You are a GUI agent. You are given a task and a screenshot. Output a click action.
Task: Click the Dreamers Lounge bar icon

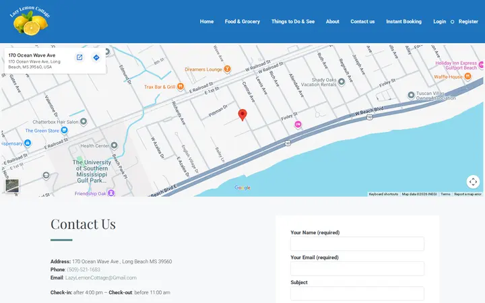[x=228, y=69]
